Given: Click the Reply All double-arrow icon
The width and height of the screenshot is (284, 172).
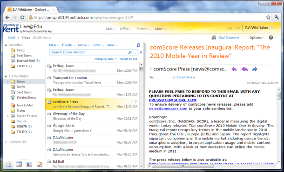Looking at the screenshot, I should point(244,69).
